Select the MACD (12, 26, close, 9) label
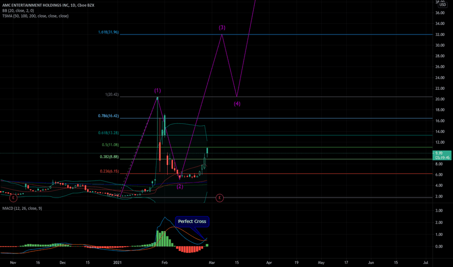 22,208
